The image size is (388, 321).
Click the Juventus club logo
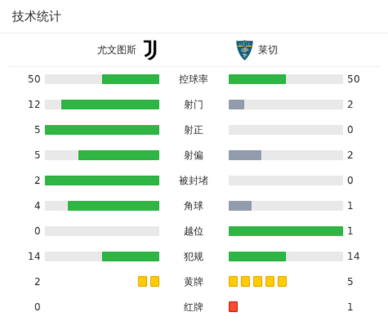[x=150, y=50]
